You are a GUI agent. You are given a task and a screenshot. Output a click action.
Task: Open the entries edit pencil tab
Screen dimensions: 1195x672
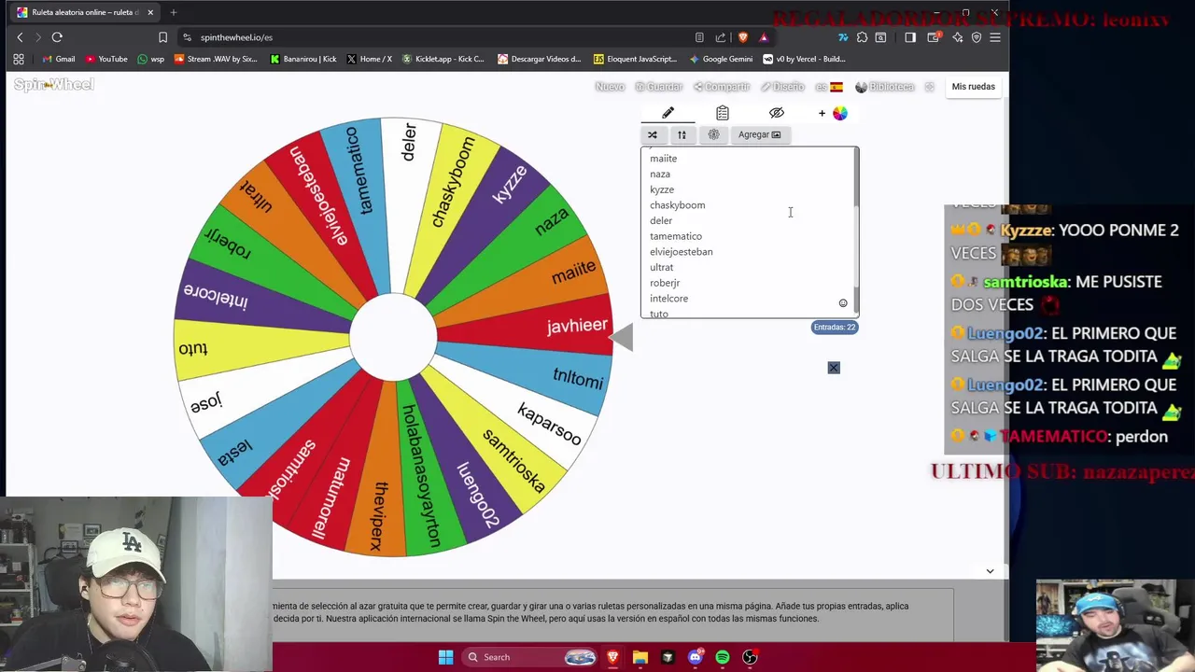668,113
